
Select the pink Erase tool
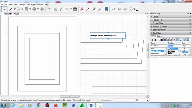tap(82, 9)
